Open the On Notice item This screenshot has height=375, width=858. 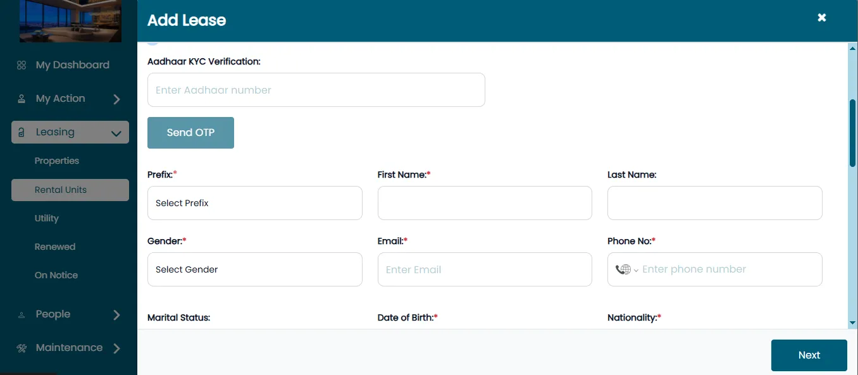[x=56, y=275]
